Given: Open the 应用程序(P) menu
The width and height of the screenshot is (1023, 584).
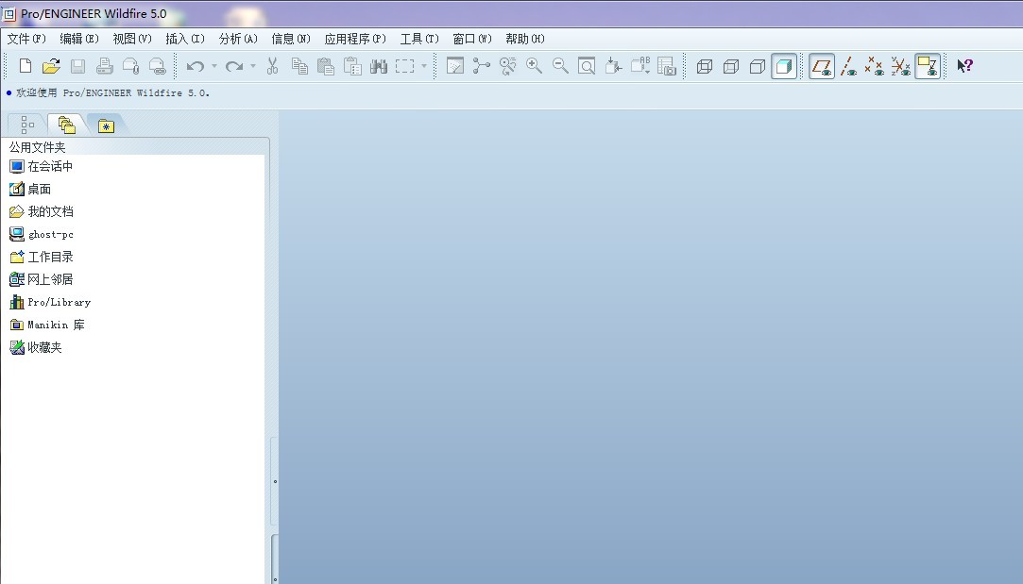Looking at the screenshot, I should [x=355, y=39].
